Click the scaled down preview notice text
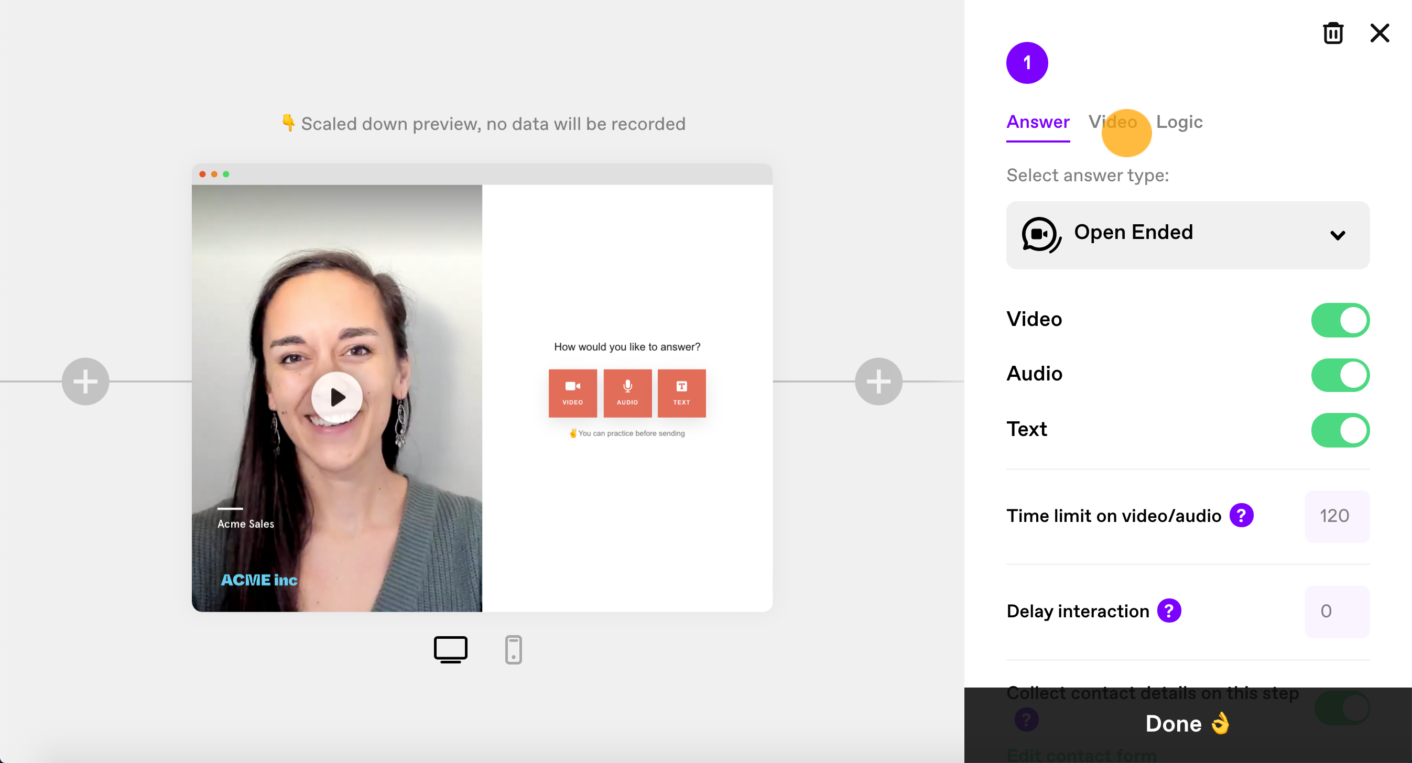 [x=483, y=124]
